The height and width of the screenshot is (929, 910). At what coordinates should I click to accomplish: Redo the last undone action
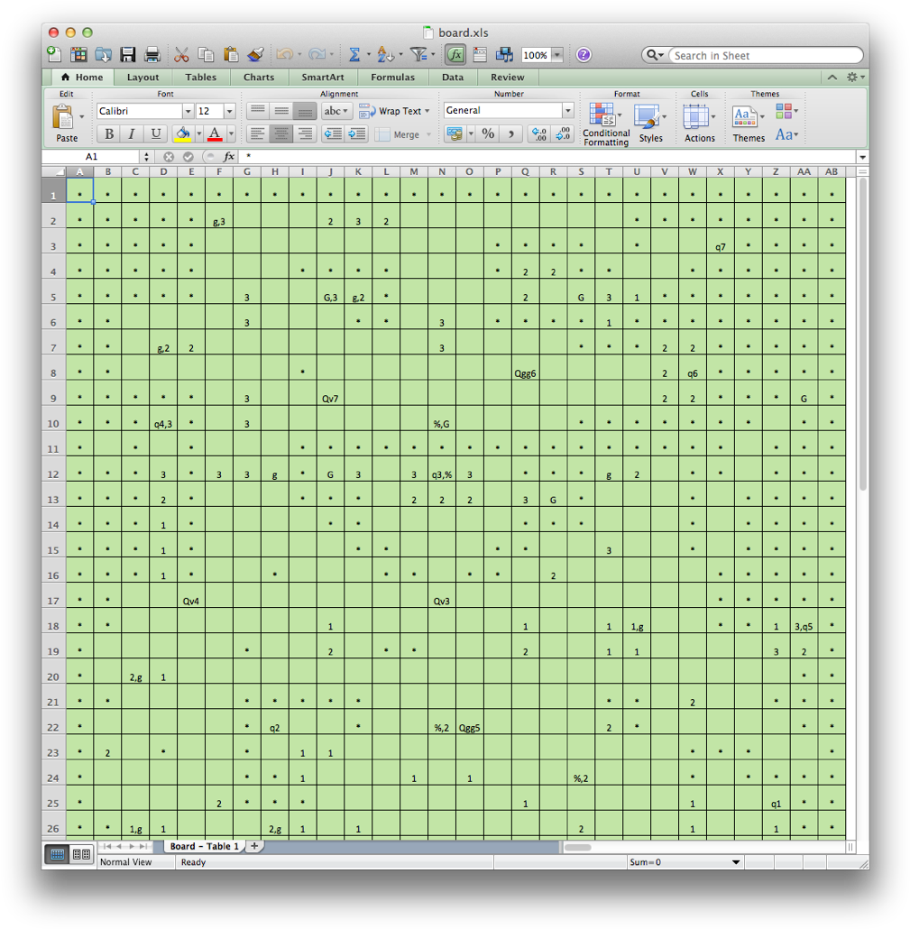pos(317,54)
